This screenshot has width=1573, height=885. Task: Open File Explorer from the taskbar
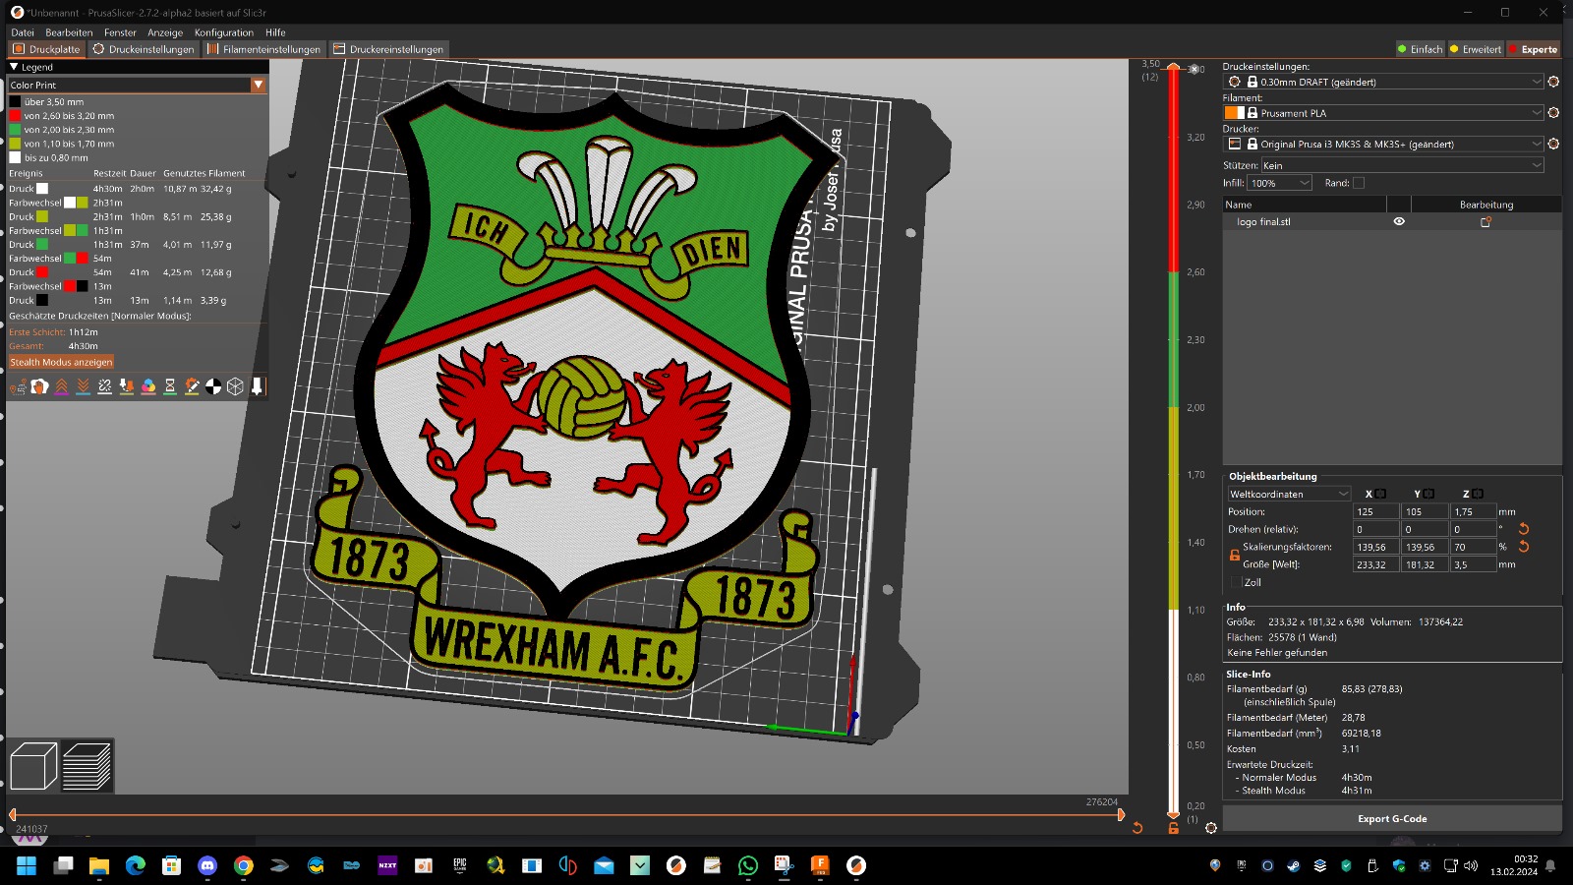tap(99, 865)
